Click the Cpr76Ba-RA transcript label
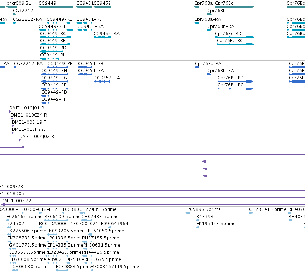305x272 pixels. 208,19
